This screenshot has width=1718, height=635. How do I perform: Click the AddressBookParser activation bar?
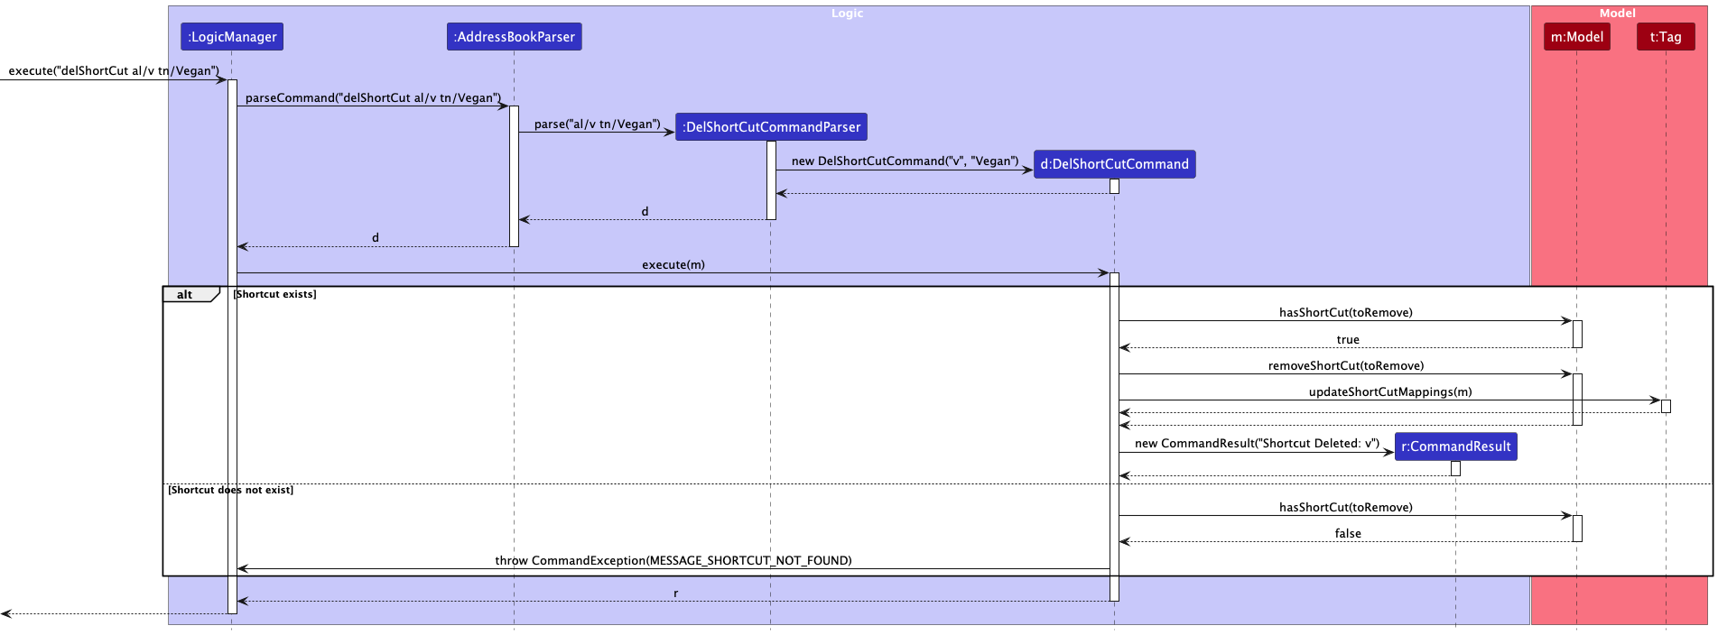[x=515, y=176]
